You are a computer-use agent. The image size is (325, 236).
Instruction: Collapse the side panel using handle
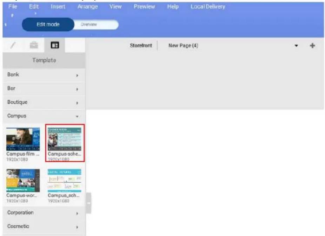[88, 203]
